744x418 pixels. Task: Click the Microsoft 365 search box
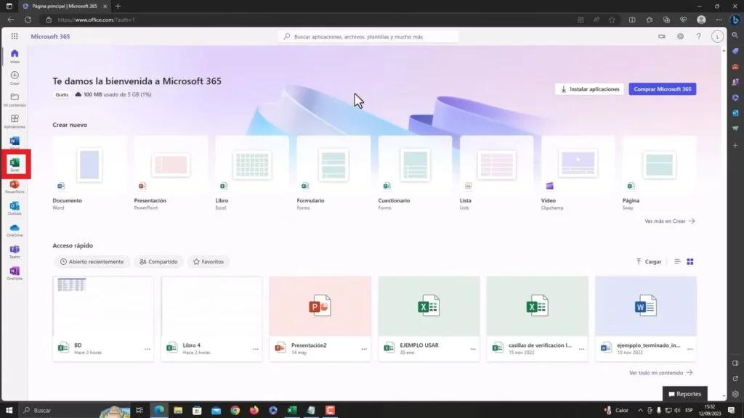368,36
